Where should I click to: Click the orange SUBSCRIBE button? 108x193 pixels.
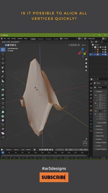pyautogui.click(x=54, y=177)
